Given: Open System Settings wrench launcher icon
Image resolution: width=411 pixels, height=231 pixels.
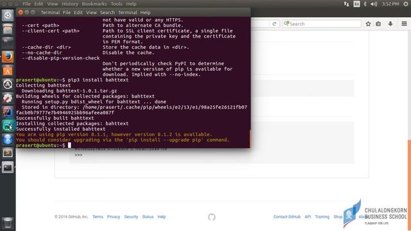Looking at the screenshot, I should (8, 98).
